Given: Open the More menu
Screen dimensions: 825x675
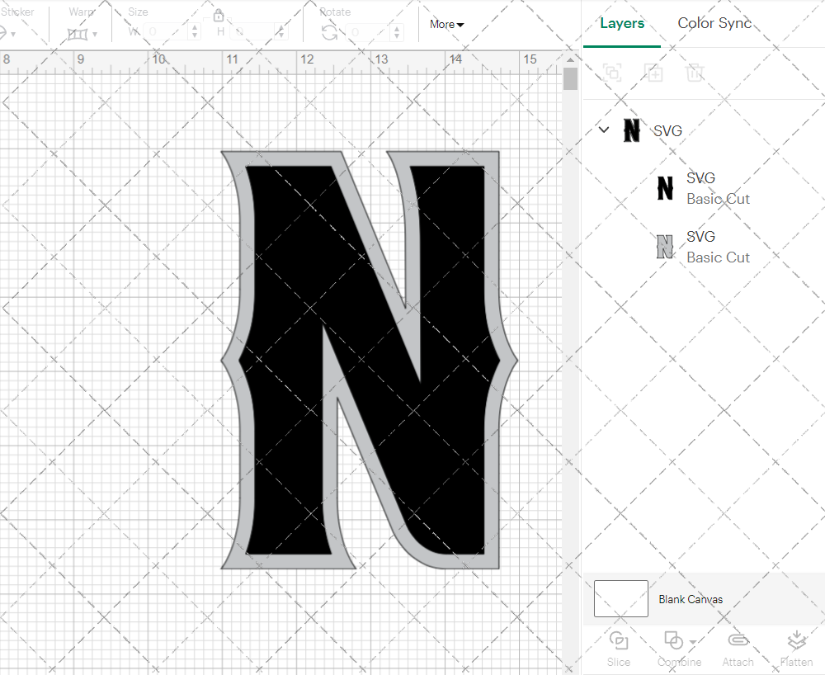Looking at the screenshot, I should pos(445,24).
